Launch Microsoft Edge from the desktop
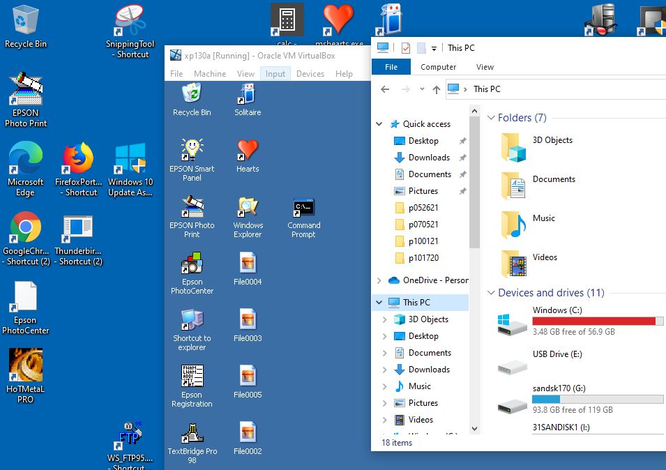This screenshot has width=666, height=470. click(x=26, y=169)
